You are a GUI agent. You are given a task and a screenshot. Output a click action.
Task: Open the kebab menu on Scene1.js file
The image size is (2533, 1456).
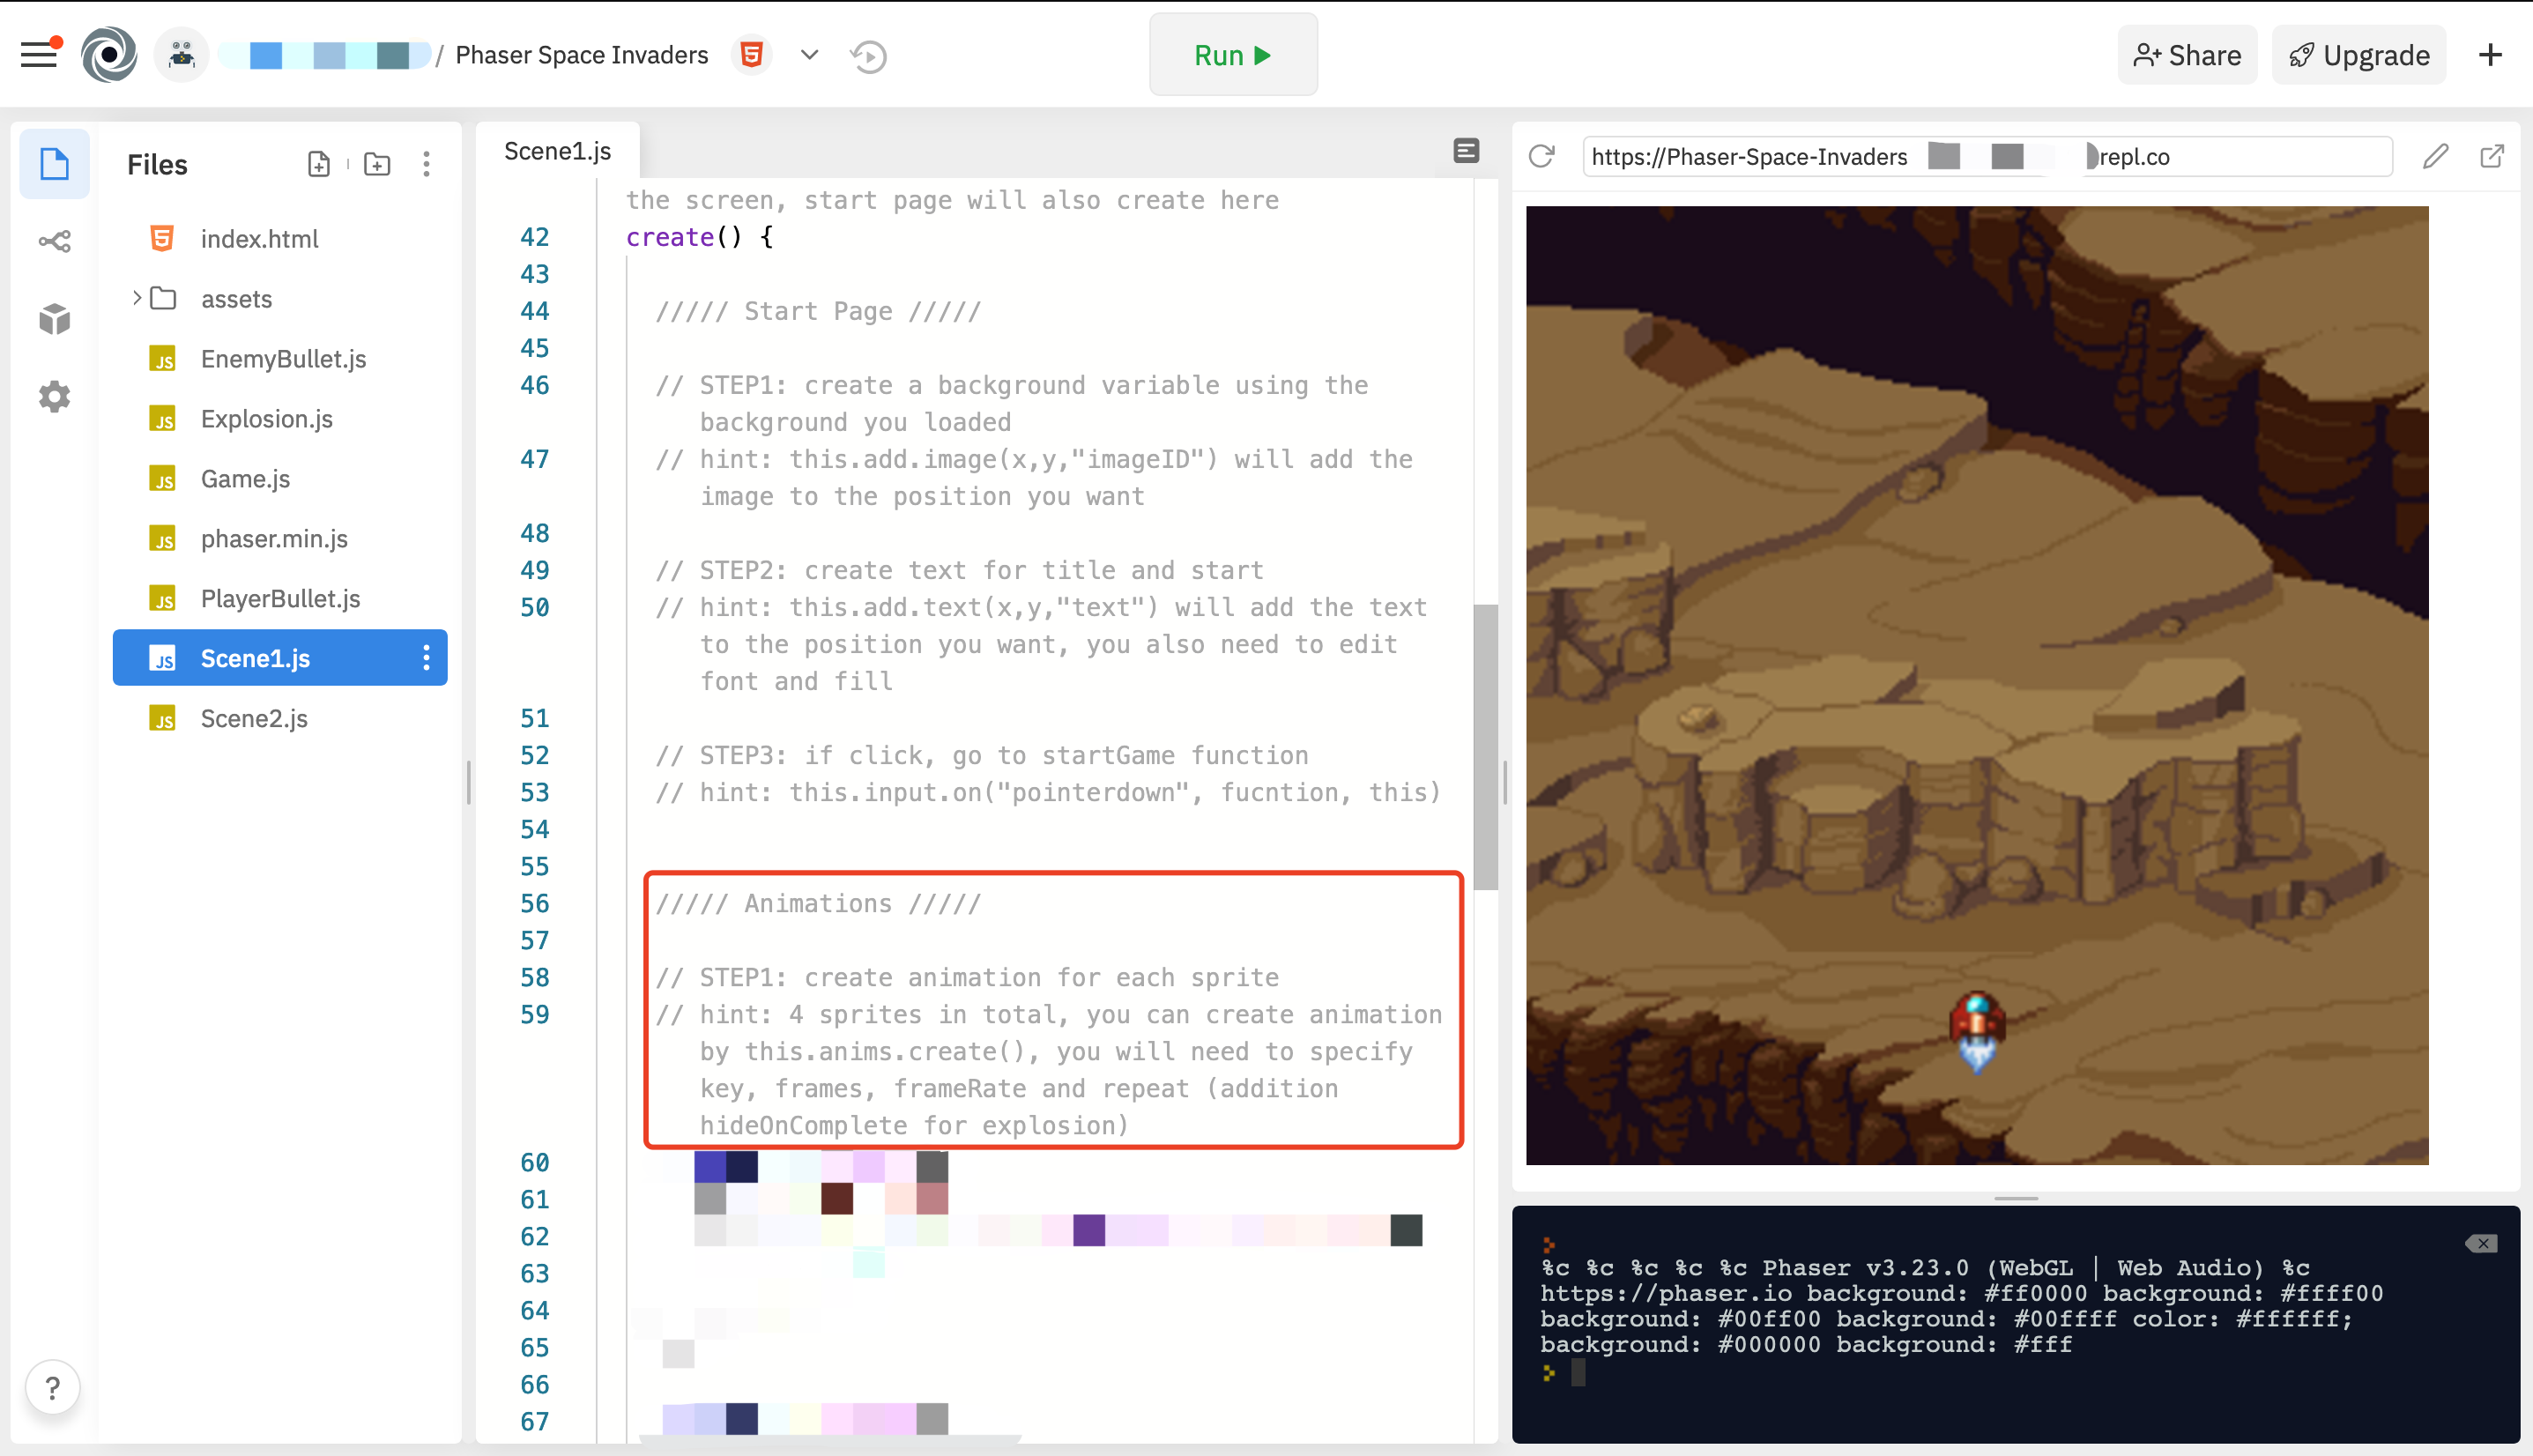tap(427, 658)
